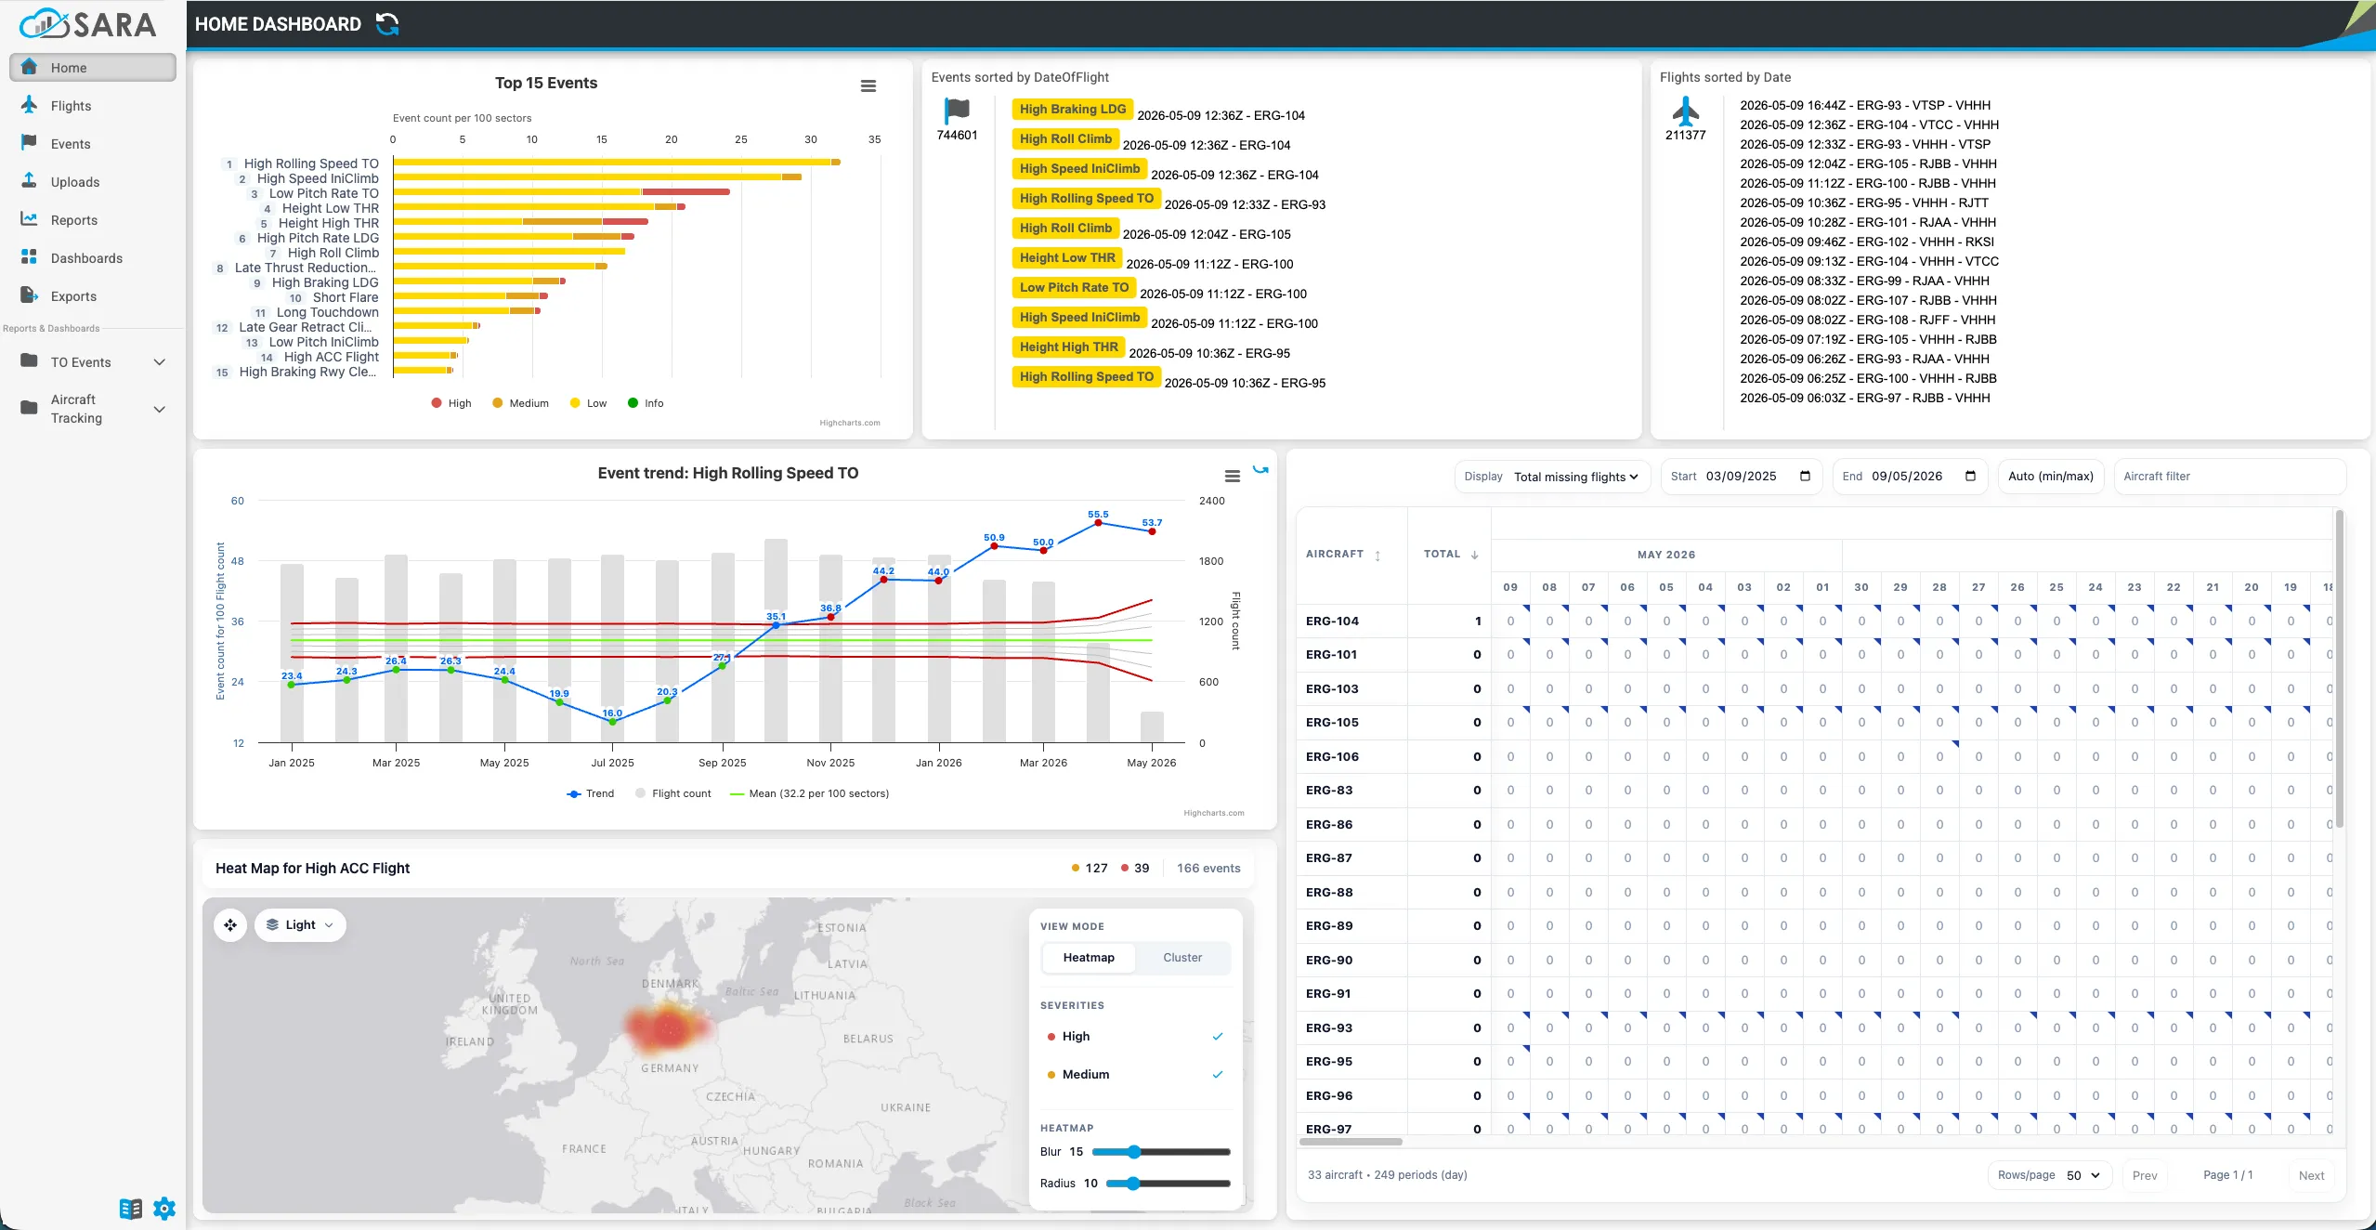Click the horizontal scrollbar of the aircraft table
Screen dimensions: 2376x1230
coord(1351,1142)
